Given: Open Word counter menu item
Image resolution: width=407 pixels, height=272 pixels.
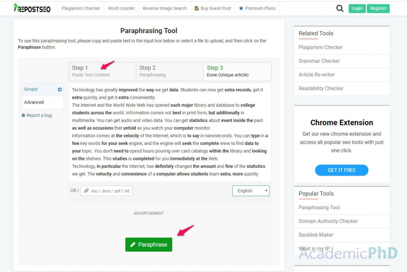Looking at the screenshot, I should (x=121, y=8).
